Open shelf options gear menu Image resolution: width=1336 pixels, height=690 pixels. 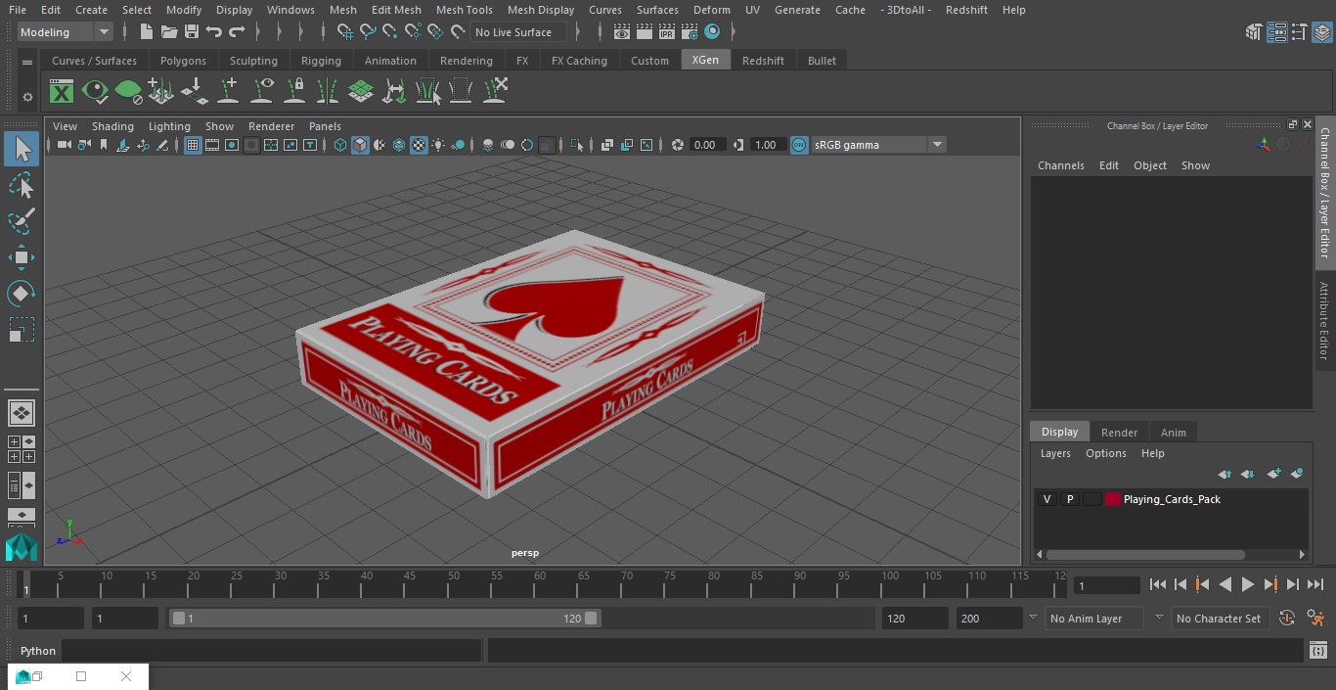coord(27,97)
